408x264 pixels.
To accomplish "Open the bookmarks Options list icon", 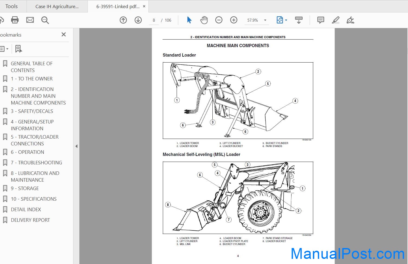I will tap(4, 49).
